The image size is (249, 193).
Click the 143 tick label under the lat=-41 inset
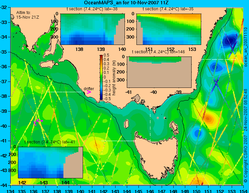(44, 182)
